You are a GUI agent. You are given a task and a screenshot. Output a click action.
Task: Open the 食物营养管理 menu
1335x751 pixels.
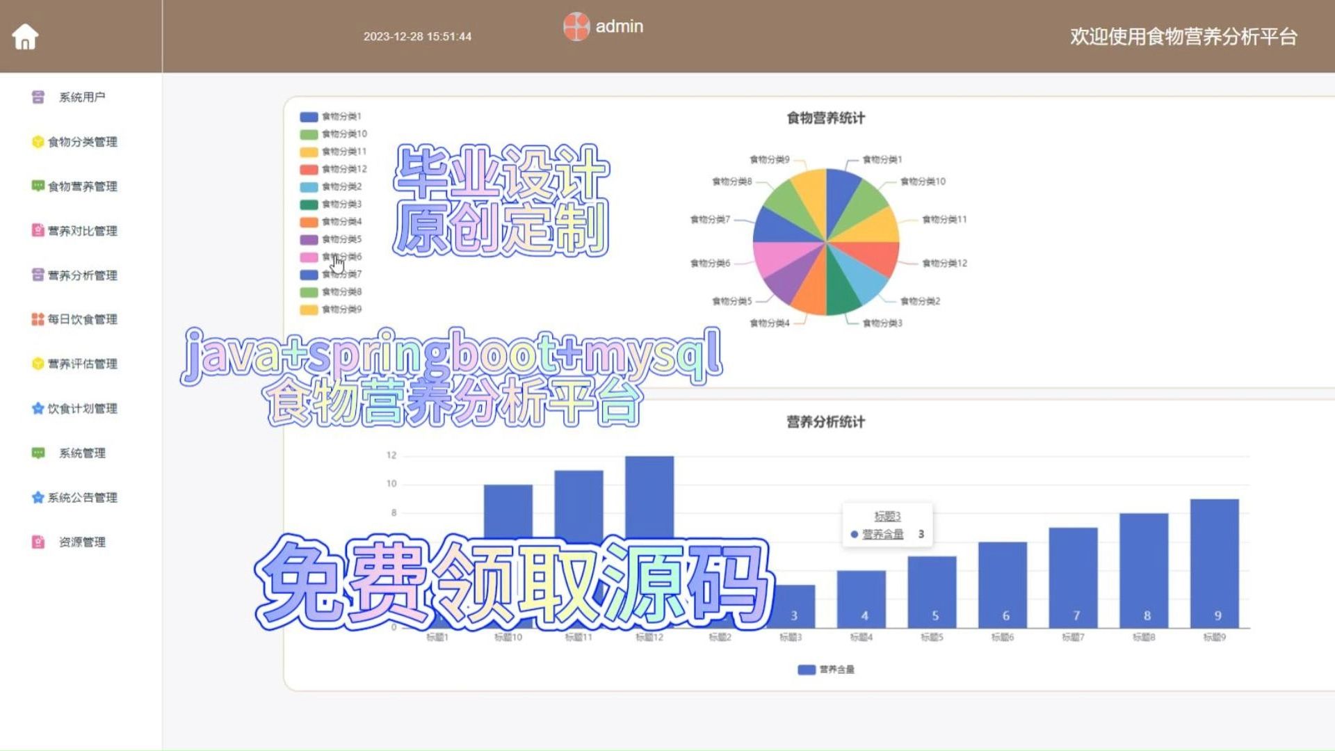click(81, 186)
